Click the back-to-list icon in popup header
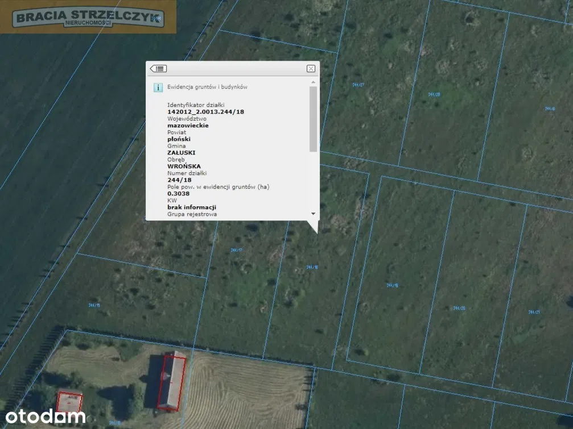Viewport: 573px width, 429px height. coord(158,69)
